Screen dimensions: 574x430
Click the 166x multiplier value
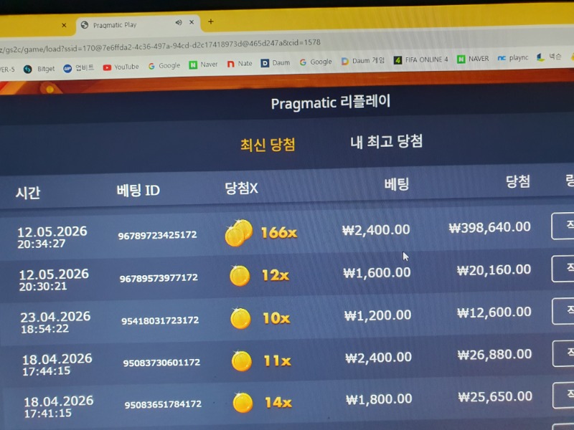tap(278, 232)
